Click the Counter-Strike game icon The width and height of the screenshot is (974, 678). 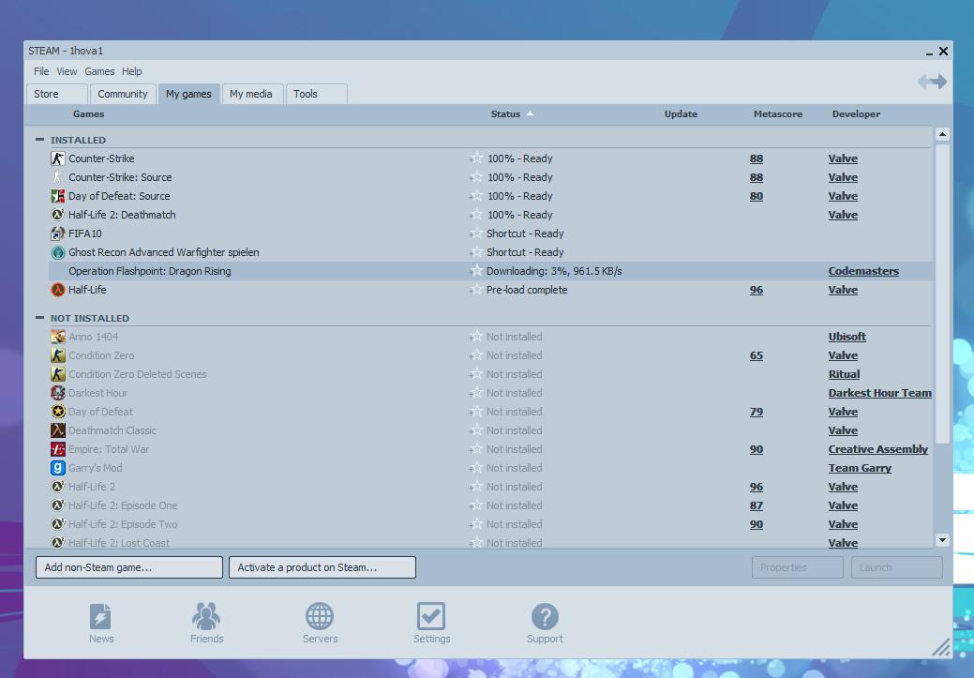58,158
